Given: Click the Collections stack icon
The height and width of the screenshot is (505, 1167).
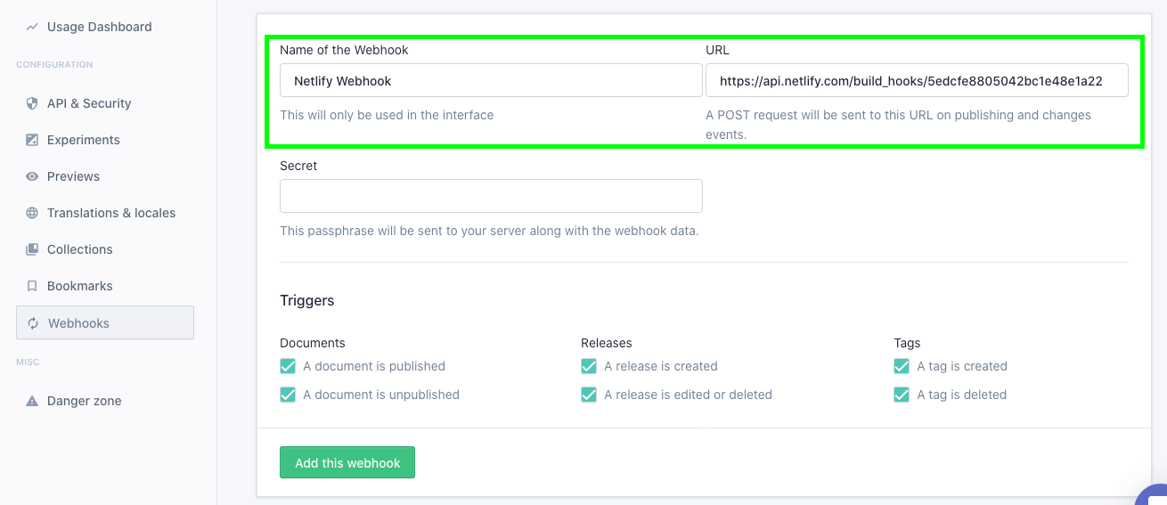Looking at the screenshot, I should [32, 249].
